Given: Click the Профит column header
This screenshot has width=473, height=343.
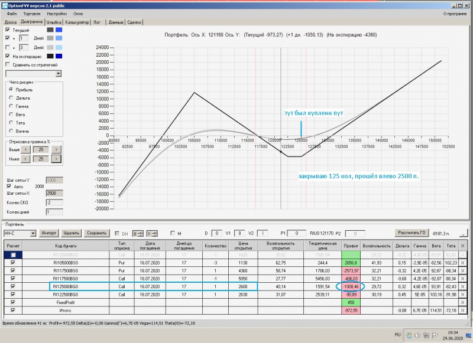Looking at the screenshot, I should (x=351, y=246).
